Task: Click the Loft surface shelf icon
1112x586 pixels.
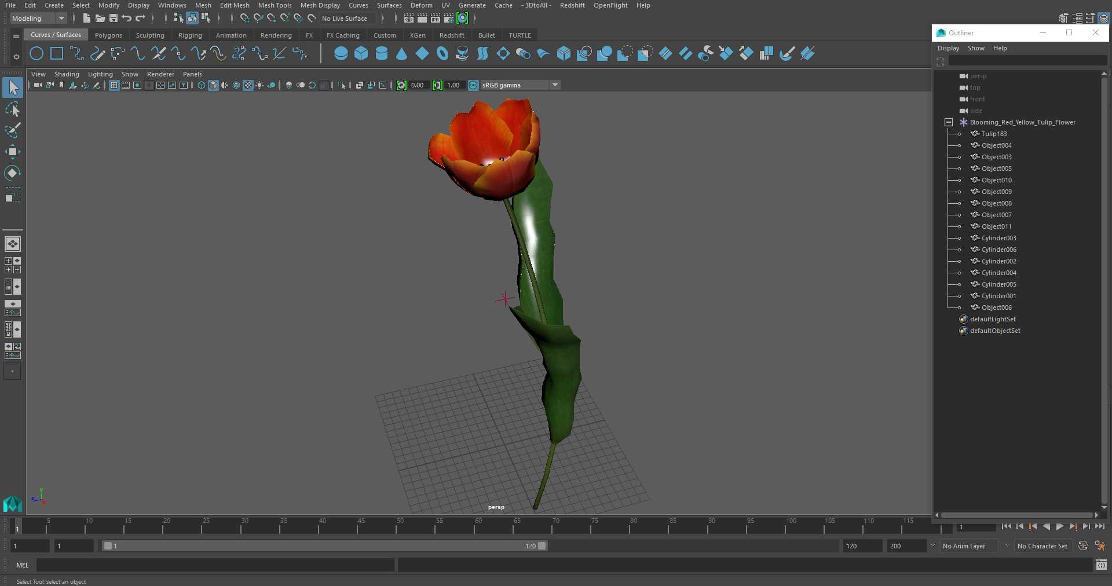Action: [x=482, y=54]
